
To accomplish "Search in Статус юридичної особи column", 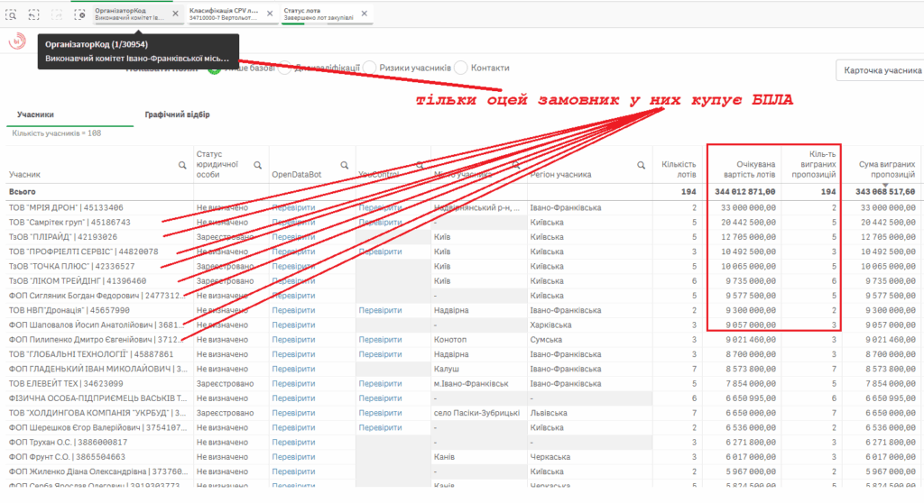I will (258, 165).
